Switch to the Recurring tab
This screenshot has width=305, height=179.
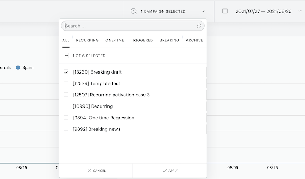pos(87,40)
